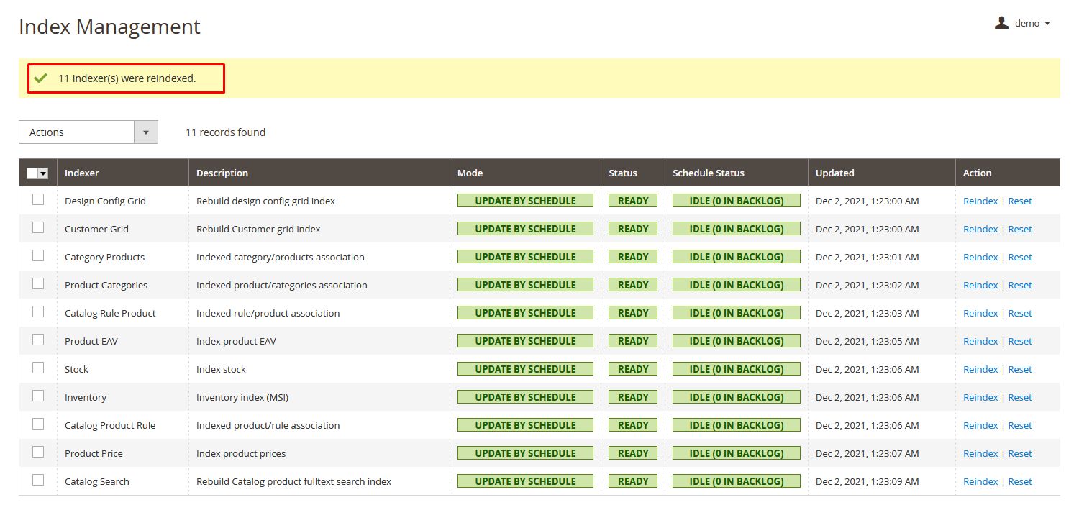Image resolution: width=1079 pixels, height=518 pixels.
Task: Click Reindex for Catalog Rule Product
Action: [x=980, y=313]
